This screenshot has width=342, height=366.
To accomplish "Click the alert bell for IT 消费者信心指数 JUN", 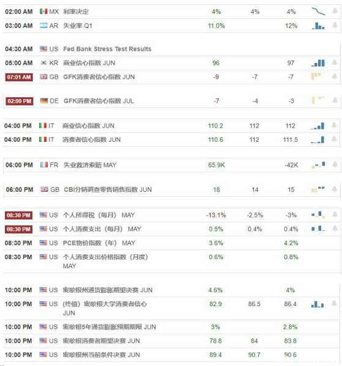I will coord(334,139).
